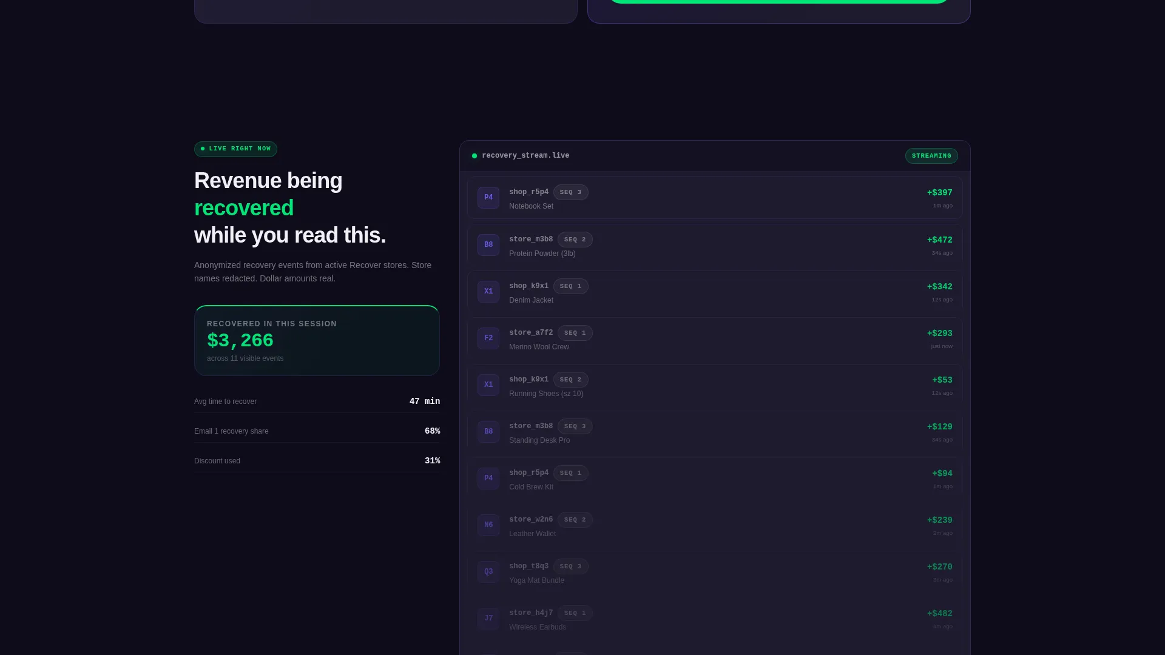Viewport: 1165px width, 655px height.
Task: Click the F2 avatar for Merino Wool Crew
Action: click(488, 338)
